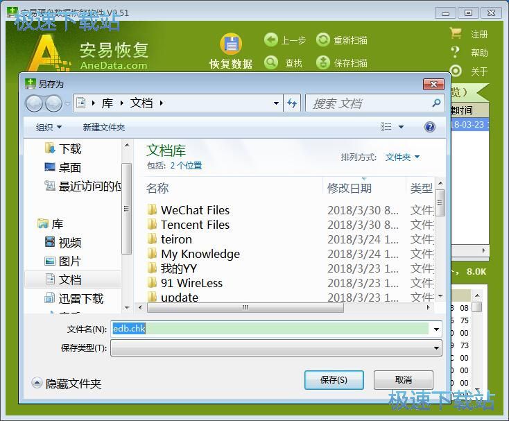The width and height of the screenshot is (509, 421).
Task: Click 库 in the address breadcrumb
Action: 107,103
